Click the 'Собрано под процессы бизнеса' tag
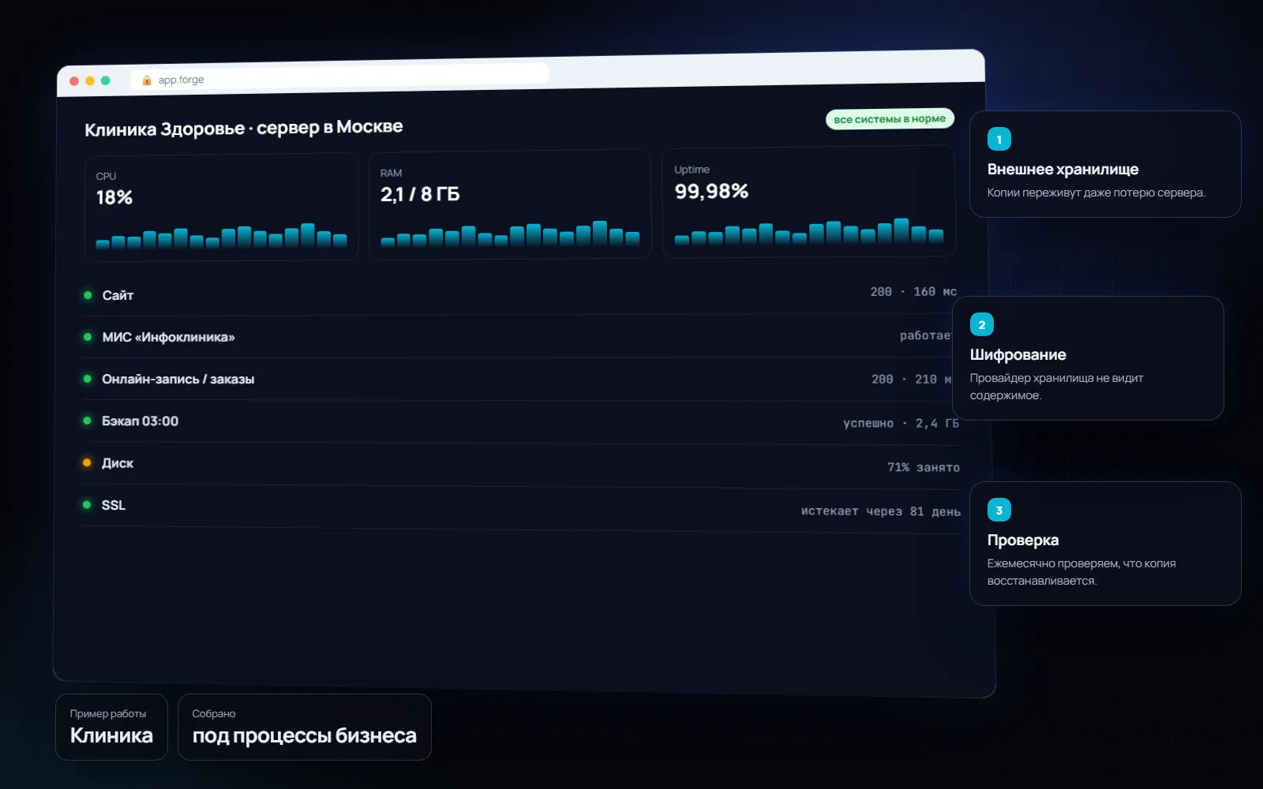 (305, 727)
